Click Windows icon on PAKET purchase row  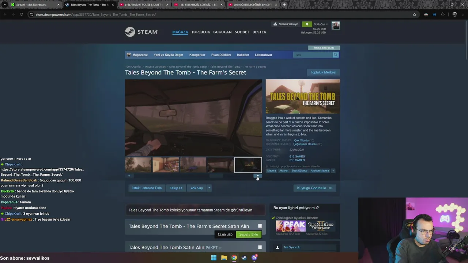click(260, 247)
